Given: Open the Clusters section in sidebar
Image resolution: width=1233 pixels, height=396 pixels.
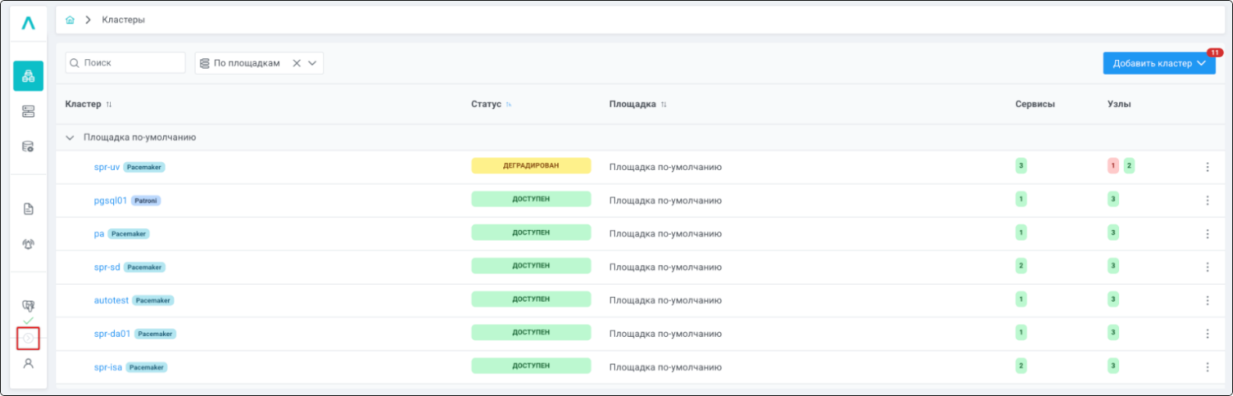Looking at the screenshot, I should point(28,76).
